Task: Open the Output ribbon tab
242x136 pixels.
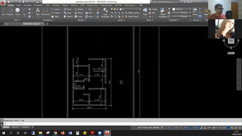Action: [x=65, y=5]
